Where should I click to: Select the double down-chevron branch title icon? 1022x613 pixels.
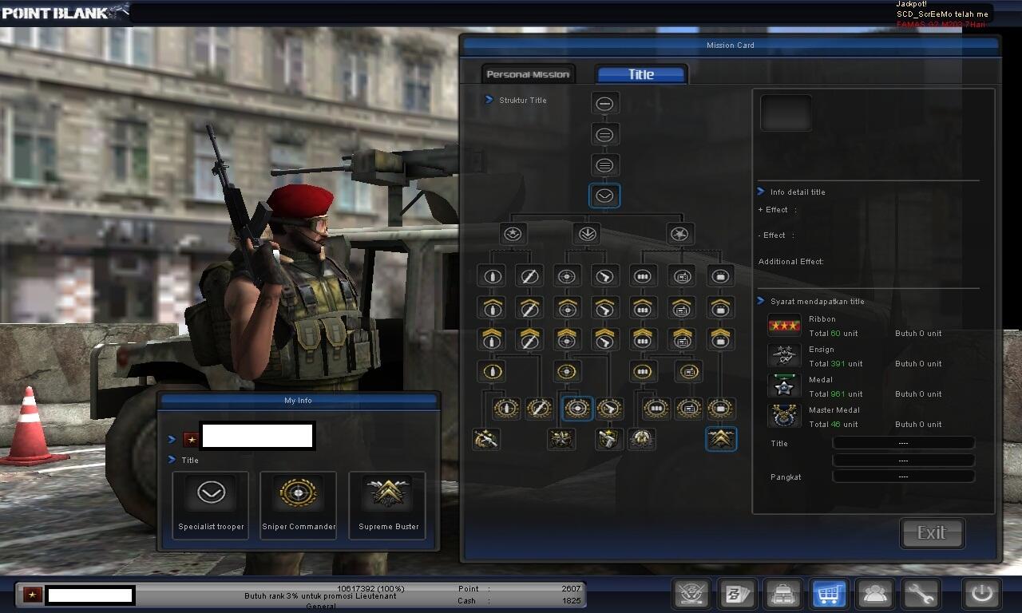pyautogui.click(x=587, y=234)
